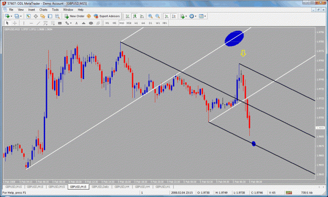Viewport: 328px width, 197px height.
Task: Open the View menu
Action: pyautogui.click(x=20, y=9)
